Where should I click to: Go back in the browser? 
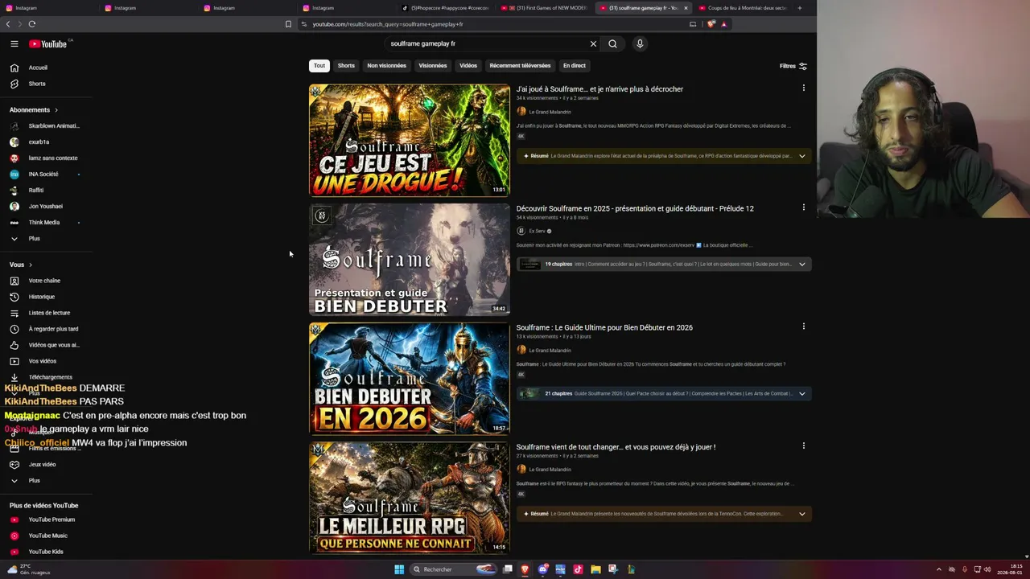coord(8,24)
